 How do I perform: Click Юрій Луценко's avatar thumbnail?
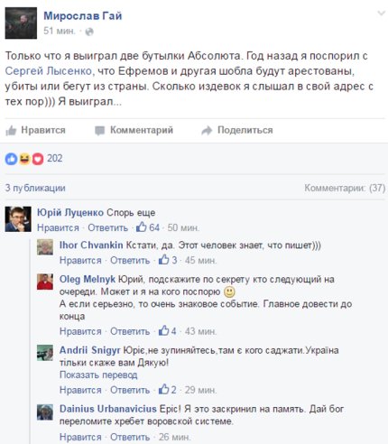(x=18, y=219)
